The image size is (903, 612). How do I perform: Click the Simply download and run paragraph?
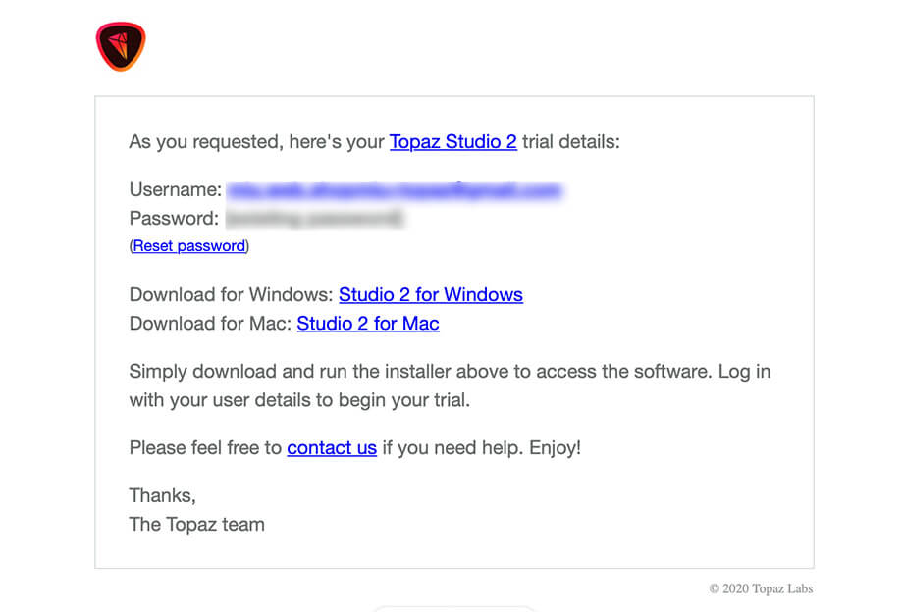(450, 385)
